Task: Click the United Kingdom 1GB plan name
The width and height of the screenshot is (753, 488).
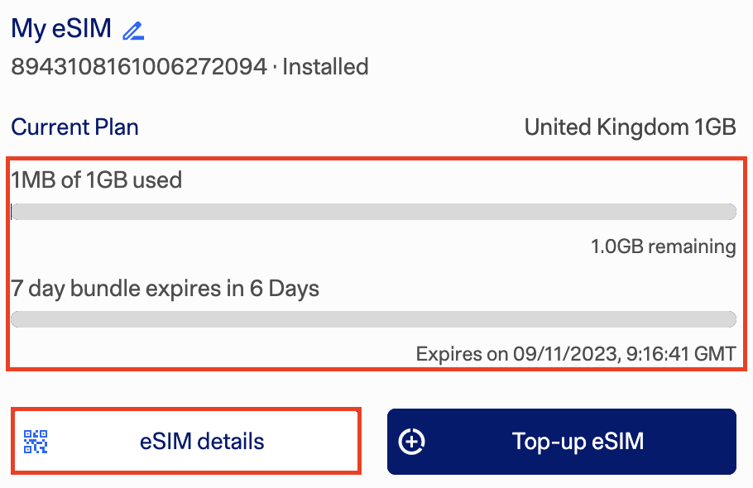Action: (x=630, y=127)
